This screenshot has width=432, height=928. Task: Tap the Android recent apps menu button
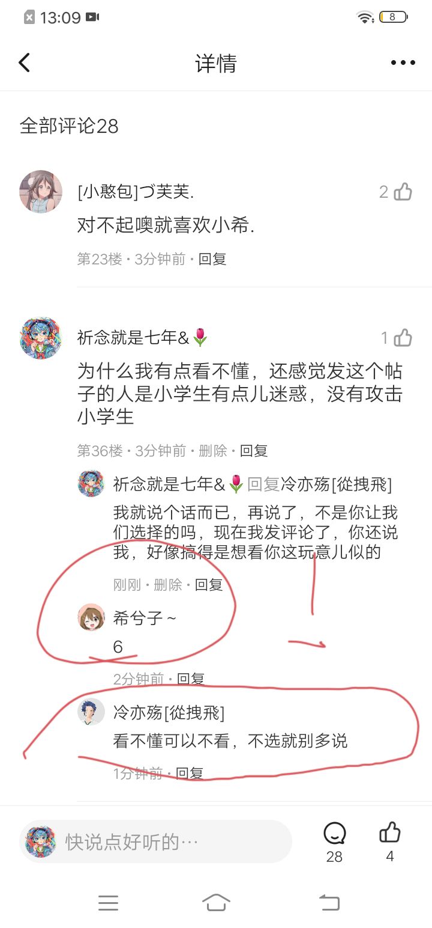(x=108, y=903)
